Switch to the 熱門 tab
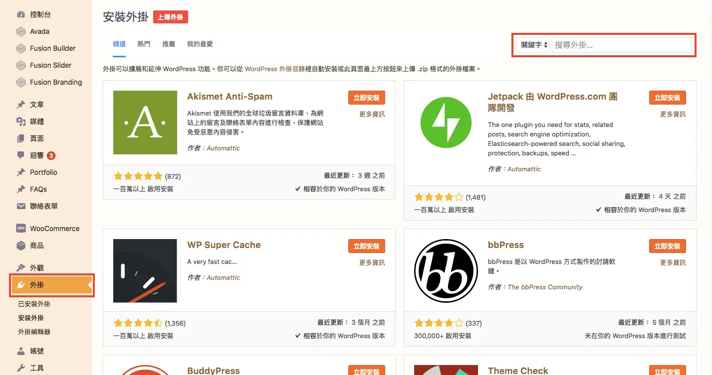Screen dimensions: 712x375 [x=144, y=44]
